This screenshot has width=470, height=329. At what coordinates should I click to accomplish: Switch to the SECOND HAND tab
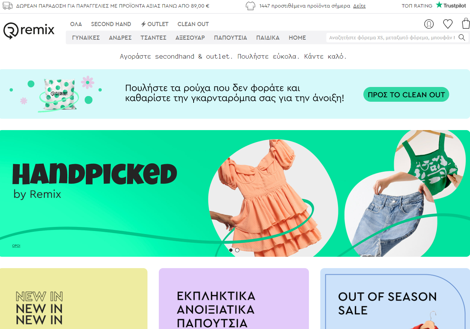point(111,24)
